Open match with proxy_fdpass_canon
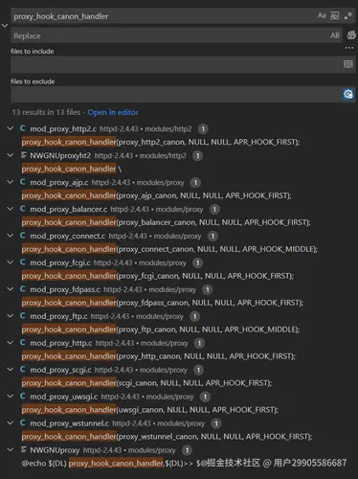 coord(163,303)
